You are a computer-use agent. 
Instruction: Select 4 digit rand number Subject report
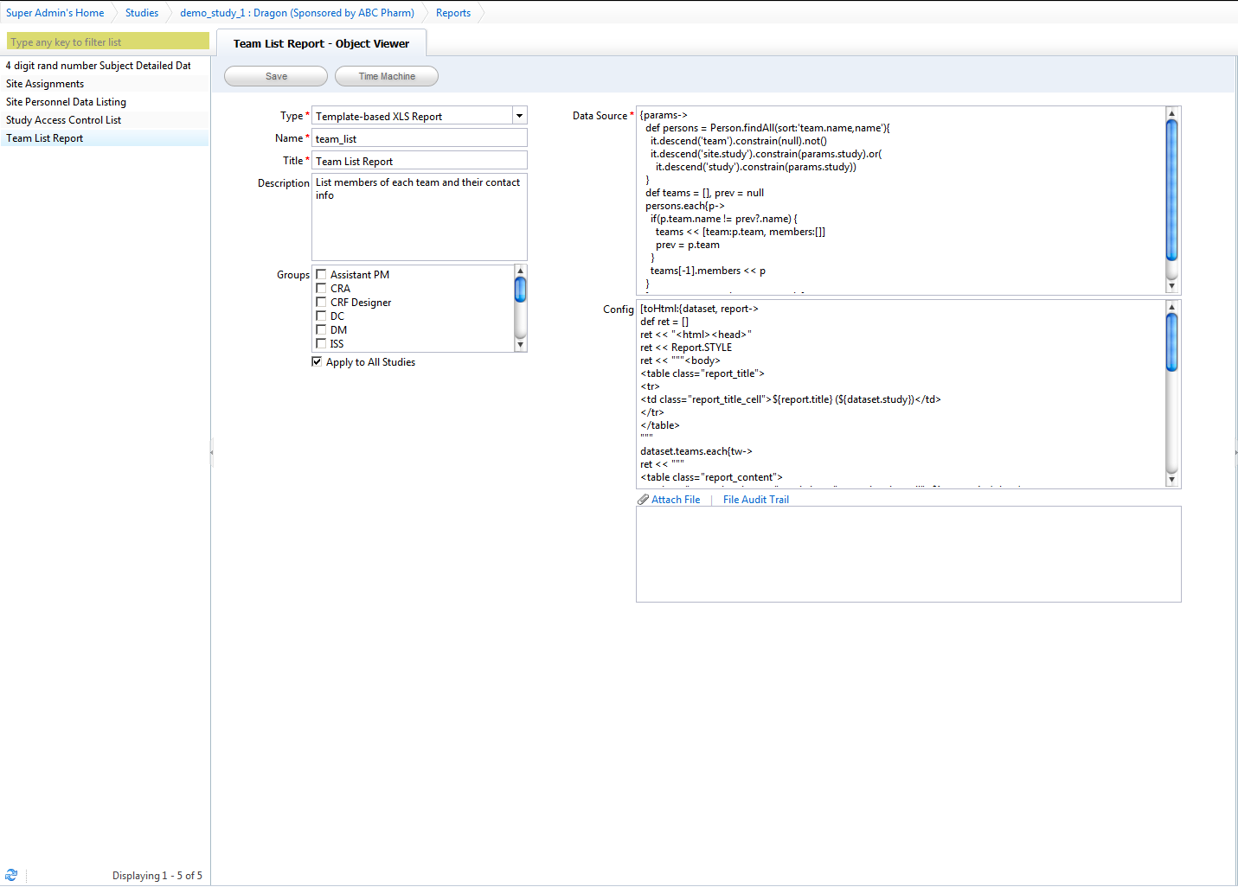pyautogui.click(x=105, y=66)
